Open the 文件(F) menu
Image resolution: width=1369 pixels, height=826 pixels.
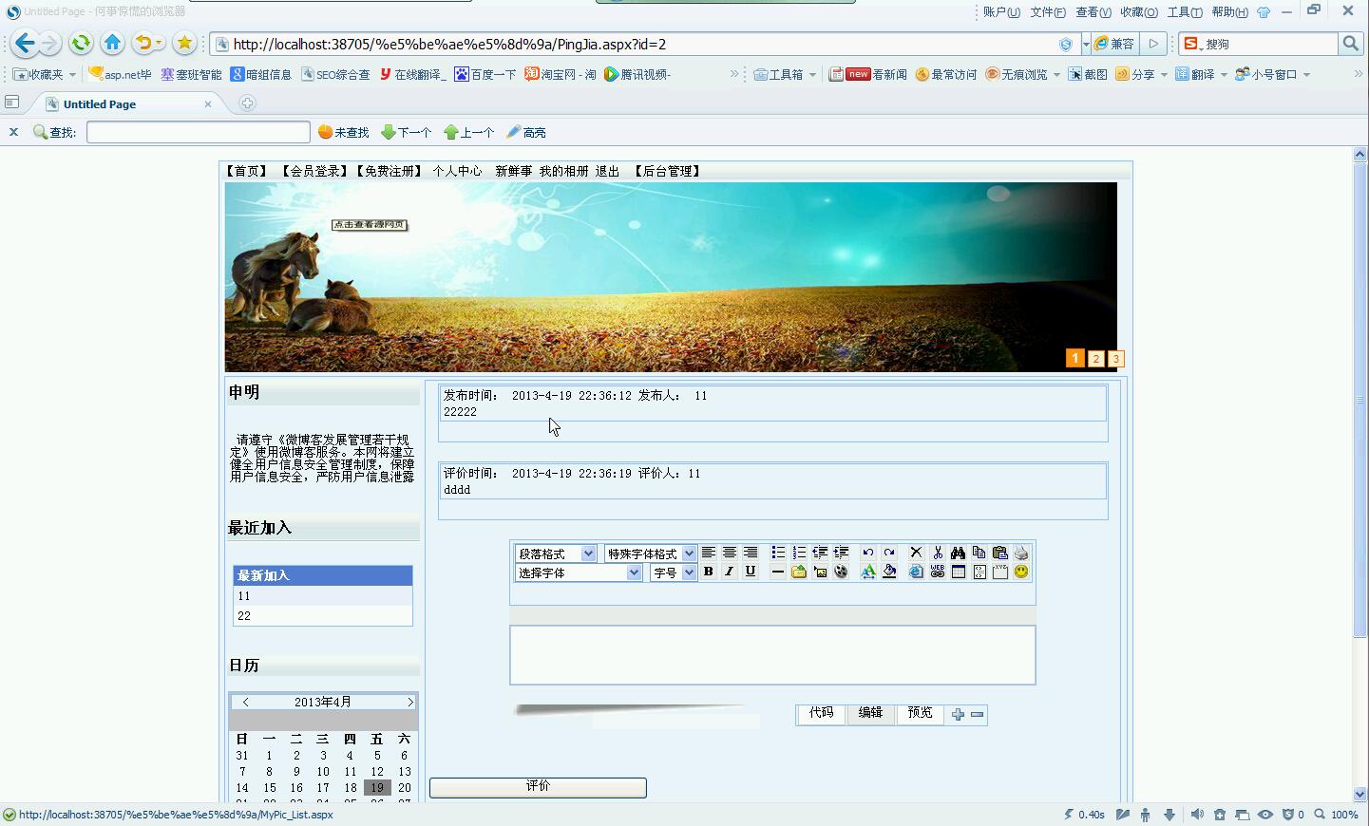click(1048, 12)
